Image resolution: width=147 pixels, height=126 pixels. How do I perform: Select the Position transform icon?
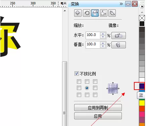coord(78,13)
